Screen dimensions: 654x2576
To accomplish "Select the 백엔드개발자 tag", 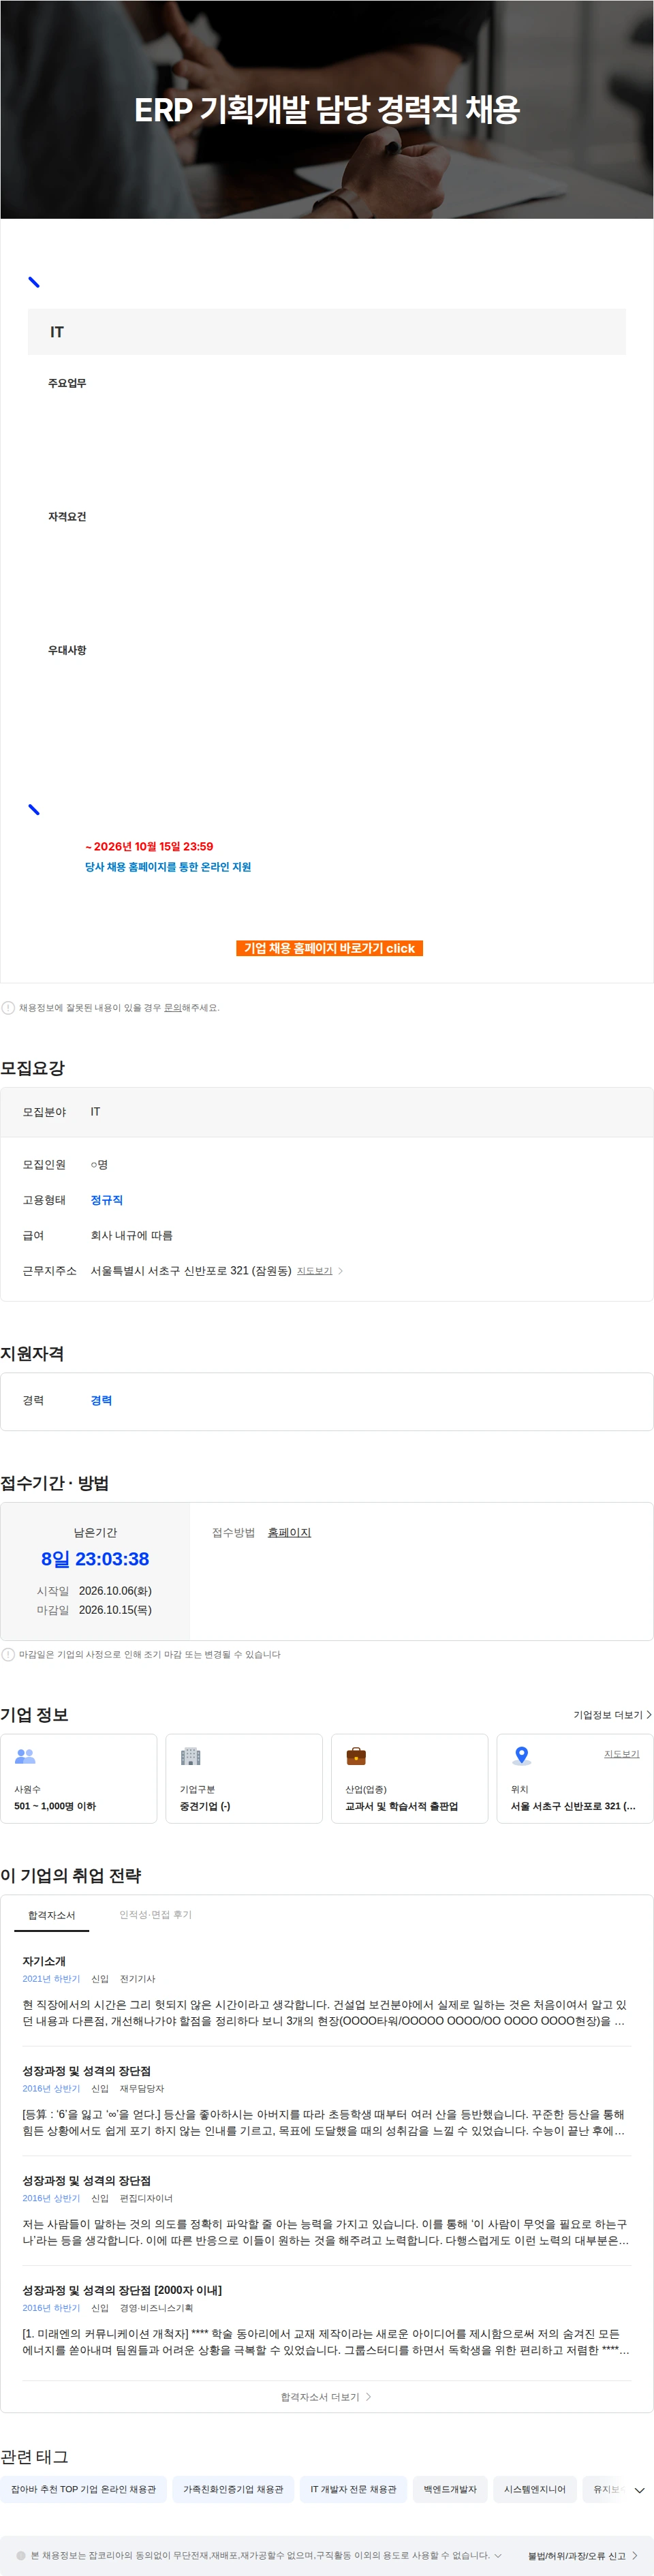I will click(x=450, y=2490).
